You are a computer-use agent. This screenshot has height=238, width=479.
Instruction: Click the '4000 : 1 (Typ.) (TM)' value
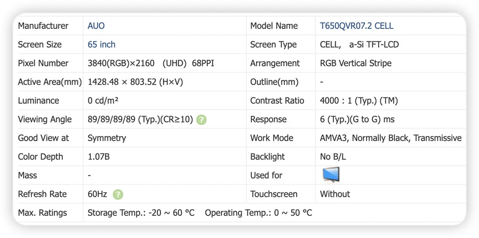(359, 101)
